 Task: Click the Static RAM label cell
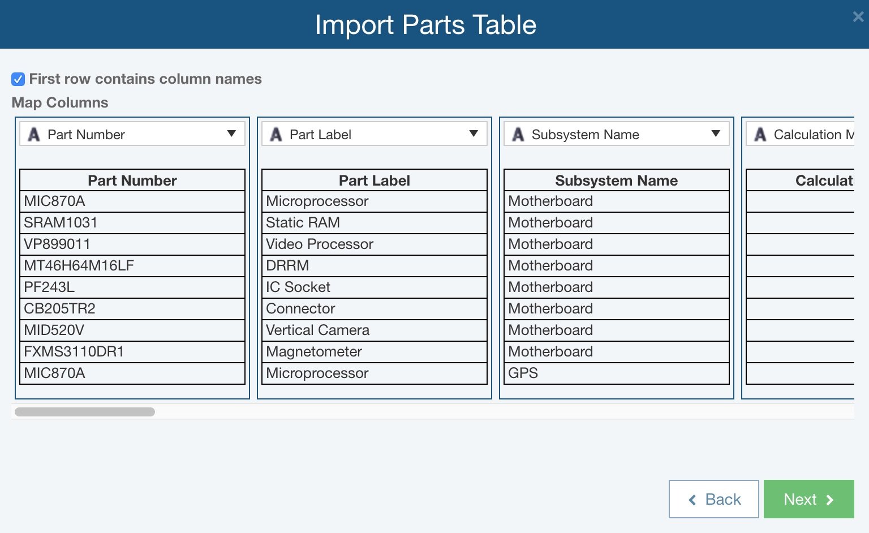tap(375, 223)
